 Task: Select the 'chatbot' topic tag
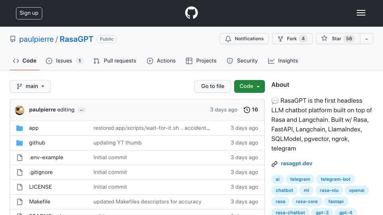tap(284, 190)
